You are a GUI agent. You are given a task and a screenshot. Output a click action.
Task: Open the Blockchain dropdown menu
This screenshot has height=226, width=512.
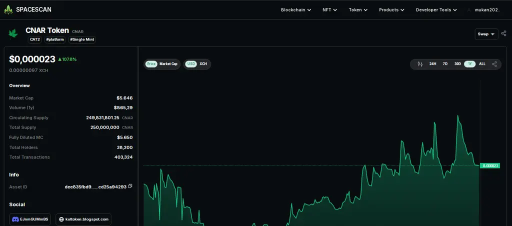tap(296, 10)
